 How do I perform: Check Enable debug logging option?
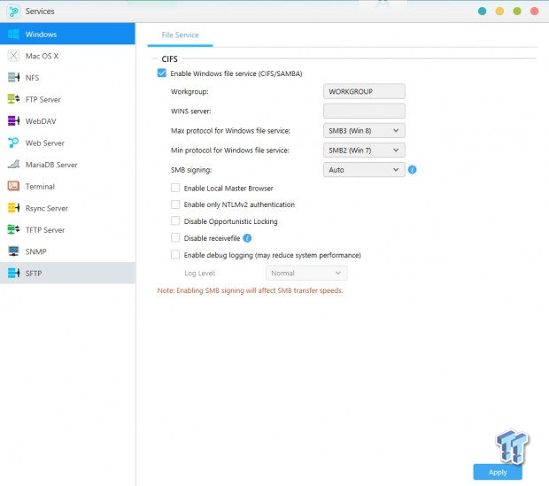click(175, 255)
